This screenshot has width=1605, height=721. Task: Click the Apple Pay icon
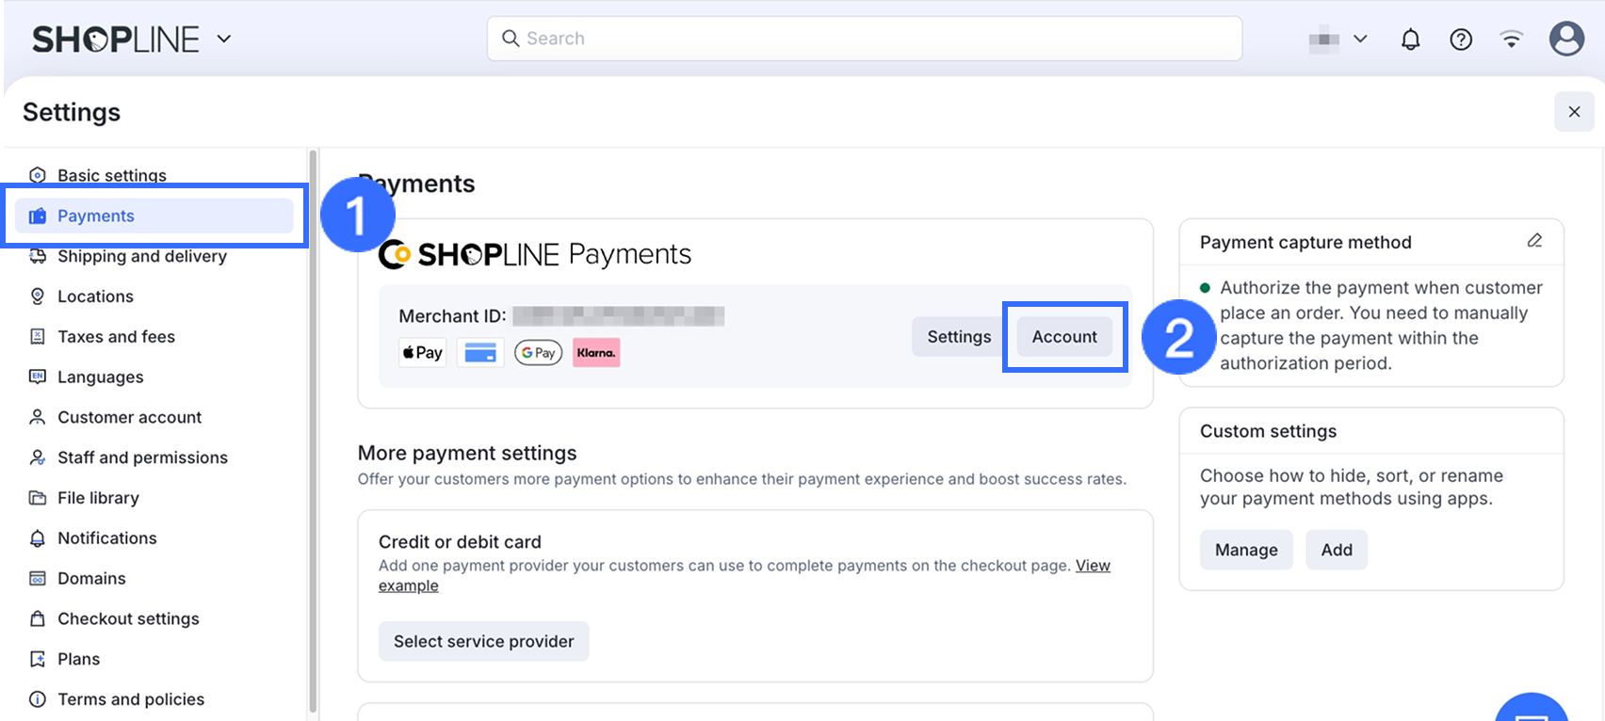(423, 353)
